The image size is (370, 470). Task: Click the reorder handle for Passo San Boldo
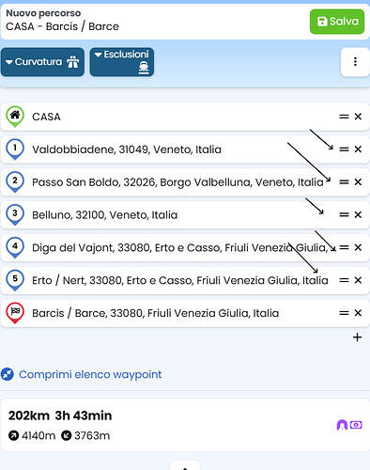(x=344, y=182)
